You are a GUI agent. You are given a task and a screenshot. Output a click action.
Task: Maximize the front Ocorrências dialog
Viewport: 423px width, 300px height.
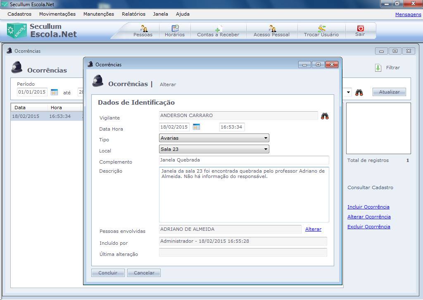point(318,65)
